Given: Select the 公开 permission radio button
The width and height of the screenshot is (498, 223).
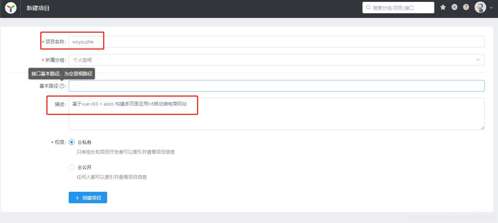Looking at the screenshot, I should click(71, 167).
